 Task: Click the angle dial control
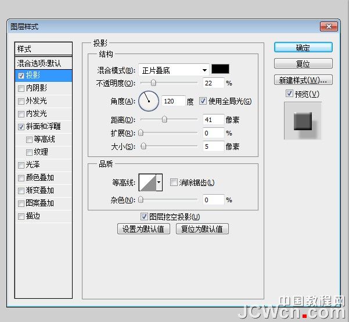pyautogui.click(x=148, y=101)
